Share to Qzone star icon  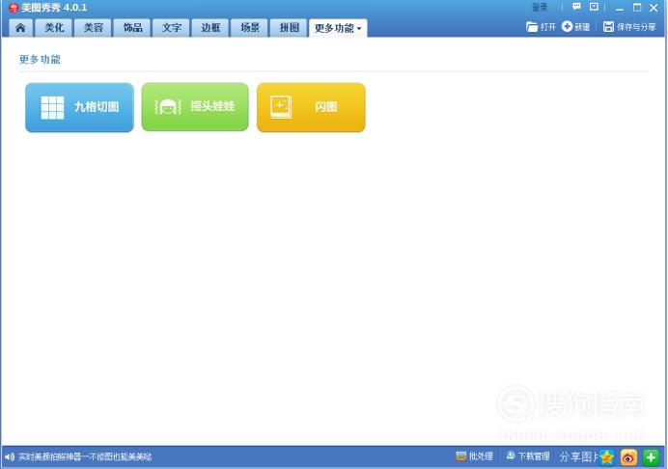click(x=606, y=457)
